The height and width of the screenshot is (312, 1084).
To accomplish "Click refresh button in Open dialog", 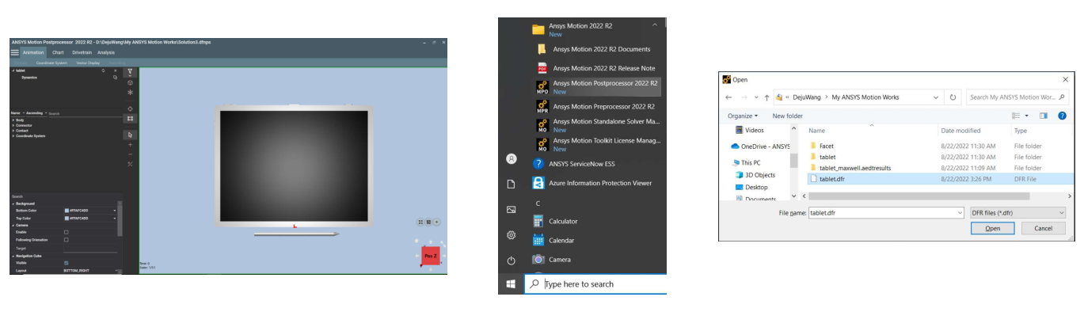I will click(953, 97).
